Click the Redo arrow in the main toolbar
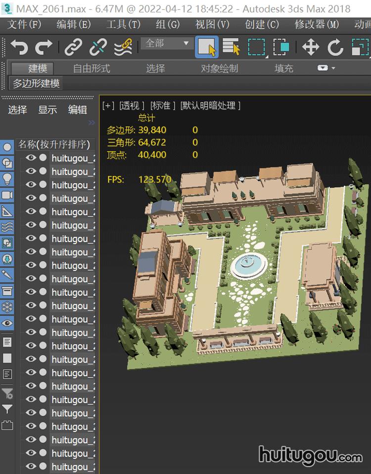Image resolution: width=371 pixels, height=474 pixels. click(44, 47)
